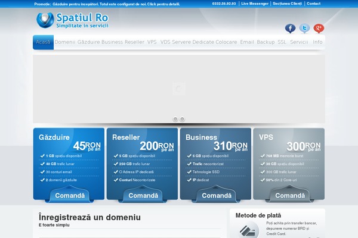
Task: Open the Secțiunea Clienți link
Action: click(x=287, y=4)
